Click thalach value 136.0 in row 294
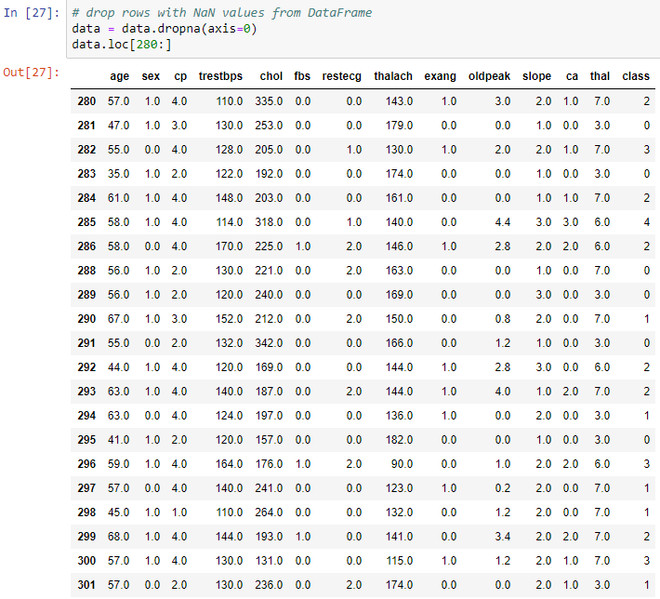This screenshot has width=660, height=599. pyautogui.click(x=399, y=416)
